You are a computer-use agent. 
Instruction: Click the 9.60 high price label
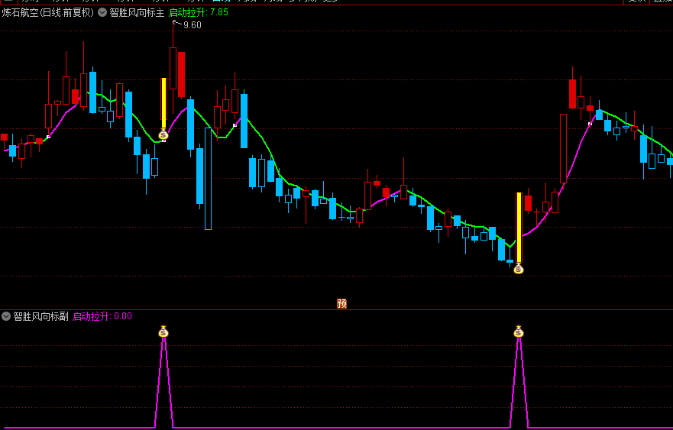193,25
